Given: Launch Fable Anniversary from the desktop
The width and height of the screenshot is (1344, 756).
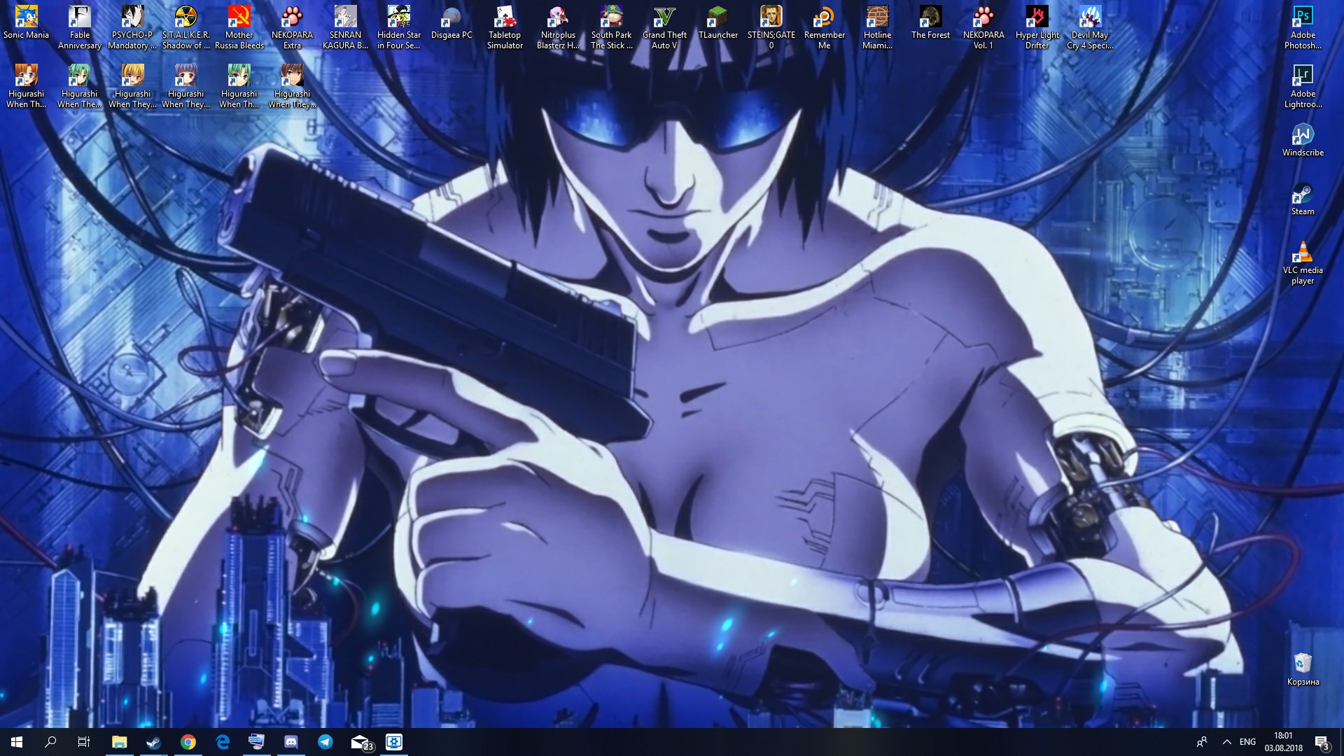Looking at the screenshot, I should [x=80, y=28].
